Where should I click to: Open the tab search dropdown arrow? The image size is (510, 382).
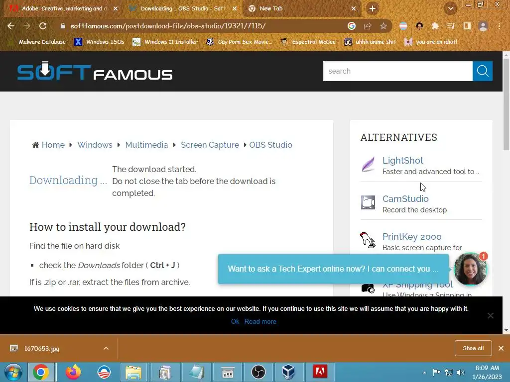pyautogui.click(x=450, y=9)
